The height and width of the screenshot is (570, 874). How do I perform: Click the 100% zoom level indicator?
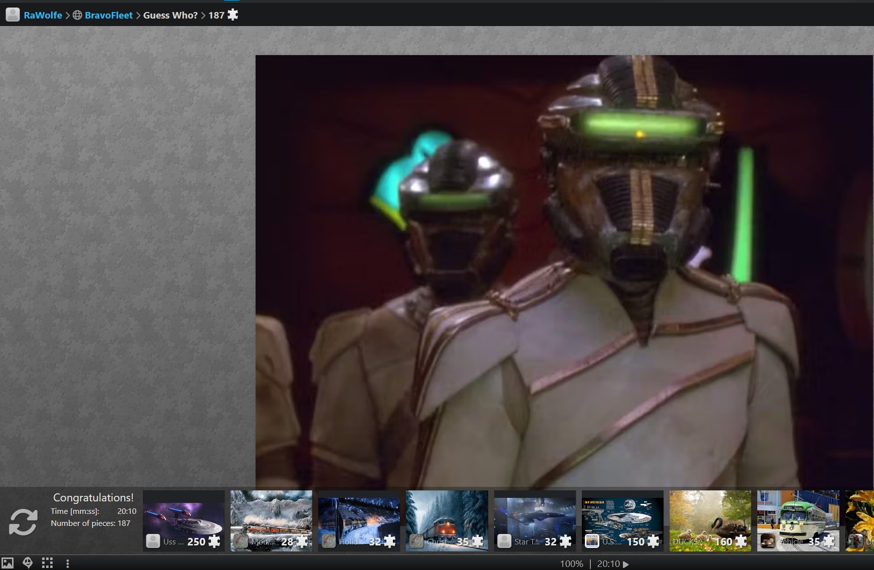pyautogui.click(x=572, y=564)
